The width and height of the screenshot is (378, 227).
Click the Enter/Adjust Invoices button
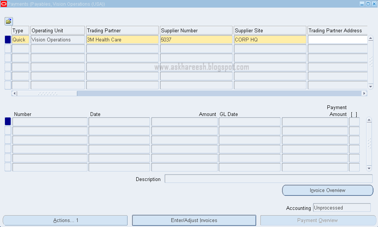coord(194,220)
